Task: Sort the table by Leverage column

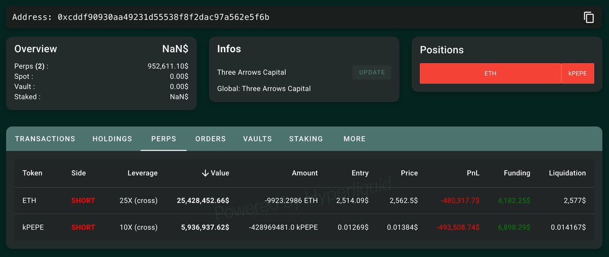Action: 142,173
